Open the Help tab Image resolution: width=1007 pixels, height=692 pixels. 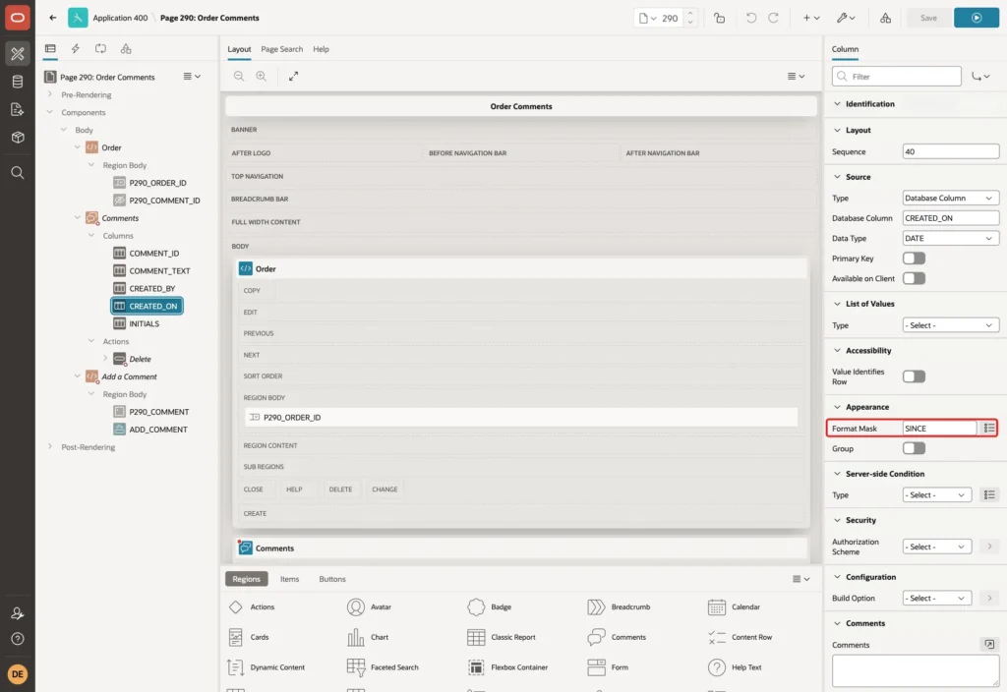pyautogui.click(x=321, y=49)
